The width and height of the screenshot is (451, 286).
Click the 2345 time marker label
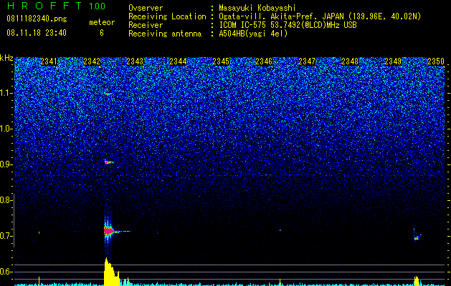click(x=221, y=61)
